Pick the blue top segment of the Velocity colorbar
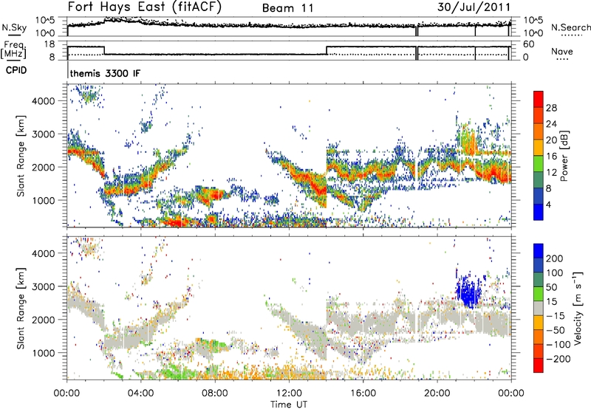 (539, 251)
